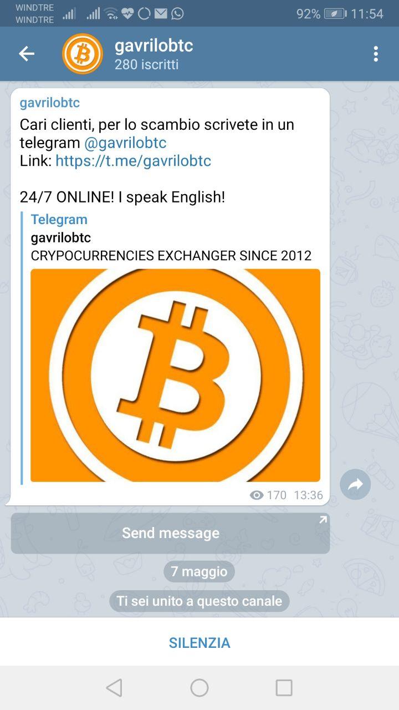The width and height of the screenshot is (399, 710).
Task: Open the Bitcoin logo preview image
Action: pos(175,376)
